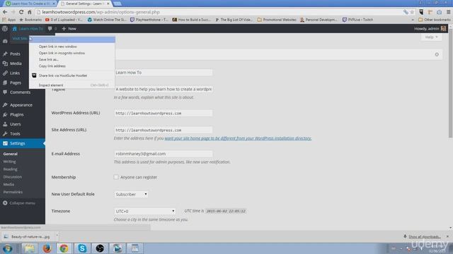Screen dimensions: 453x254
Task: Click the WordPress logo in admin bar
Action: click(5, 28)
